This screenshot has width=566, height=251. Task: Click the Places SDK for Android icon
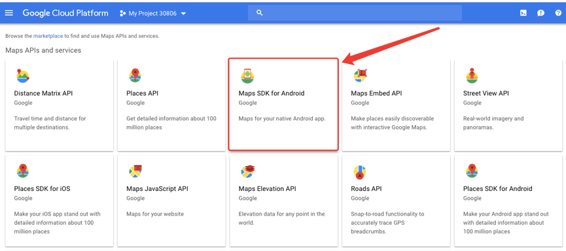click(472, 171)
